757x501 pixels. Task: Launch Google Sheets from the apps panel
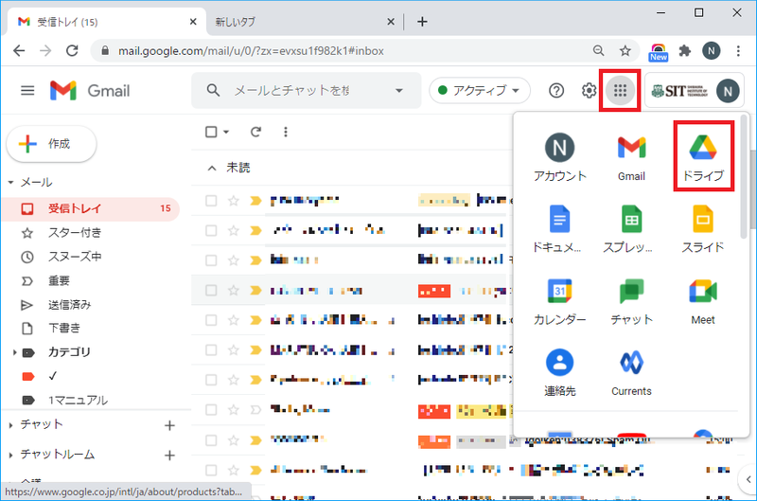[x=631, y=228]
